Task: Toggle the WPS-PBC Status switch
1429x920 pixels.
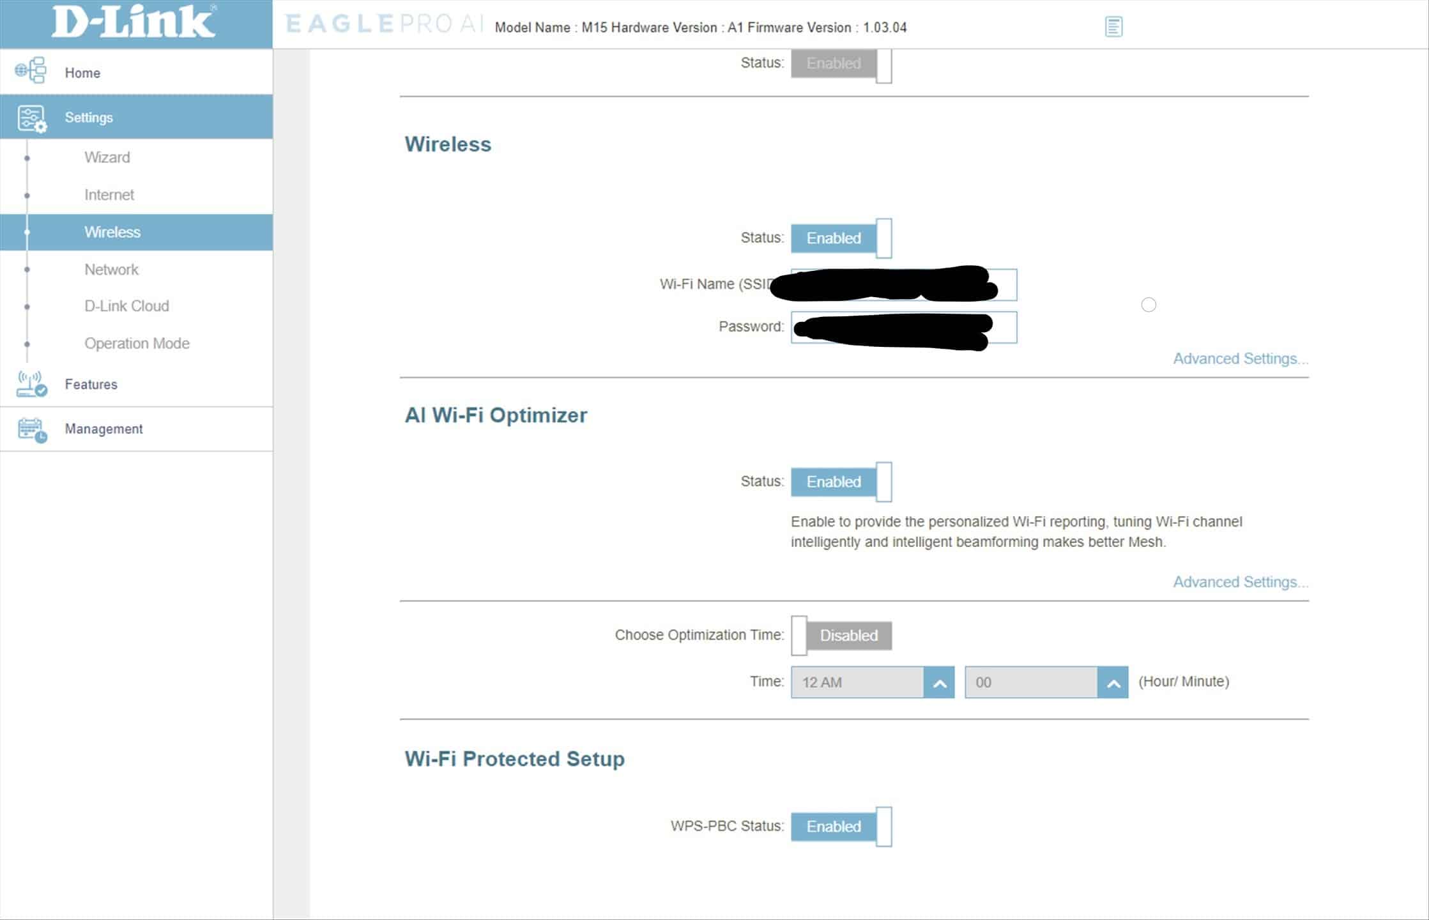Action: 841,827
